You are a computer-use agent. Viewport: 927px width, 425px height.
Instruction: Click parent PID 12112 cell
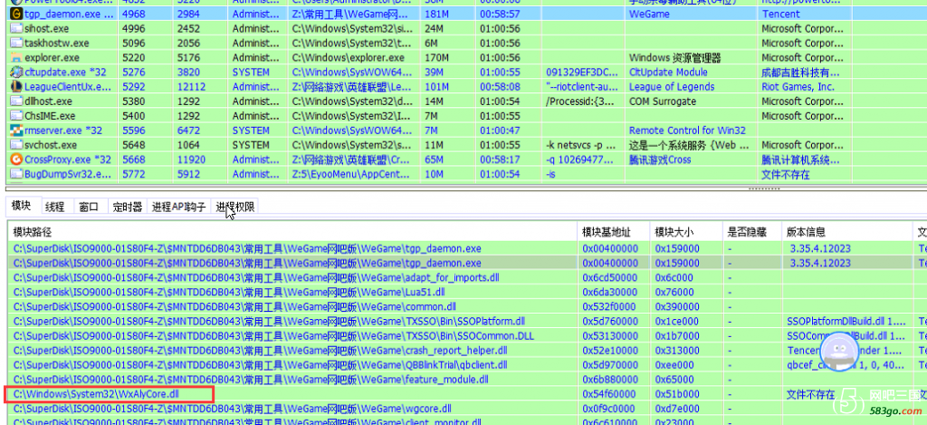click(191, 86)
